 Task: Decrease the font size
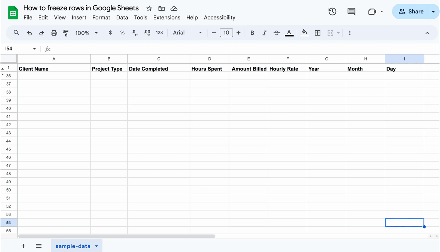click(x=214, y=33)
